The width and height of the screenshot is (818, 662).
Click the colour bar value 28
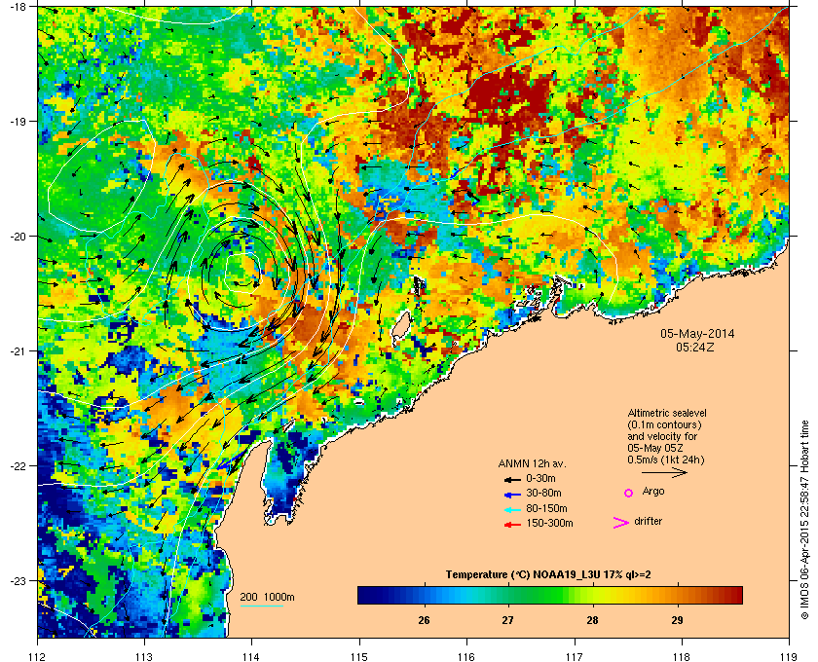pos(592,620)
